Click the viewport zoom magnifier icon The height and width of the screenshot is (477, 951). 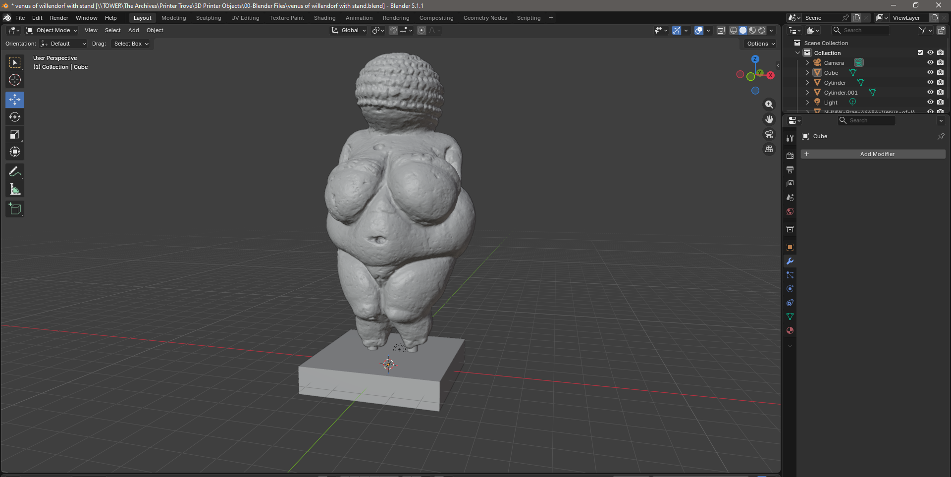click(x=769, y=105)
